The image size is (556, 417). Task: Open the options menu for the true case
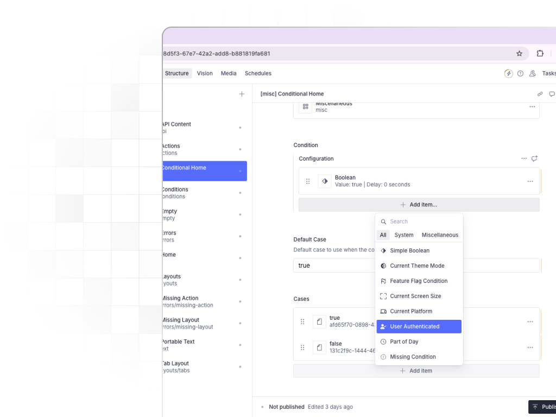[530, 321]
